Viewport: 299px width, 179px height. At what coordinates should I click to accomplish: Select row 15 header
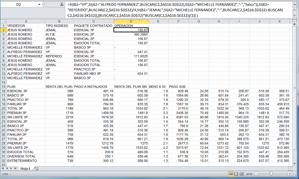point(3,87)
